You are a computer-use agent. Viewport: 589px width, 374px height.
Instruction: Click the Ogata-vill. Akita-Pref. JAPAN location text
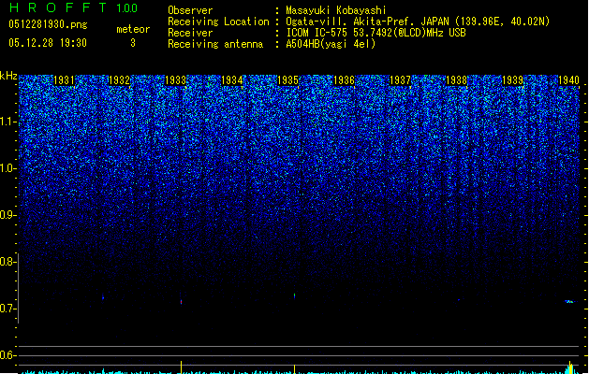(x=418, y=22)
